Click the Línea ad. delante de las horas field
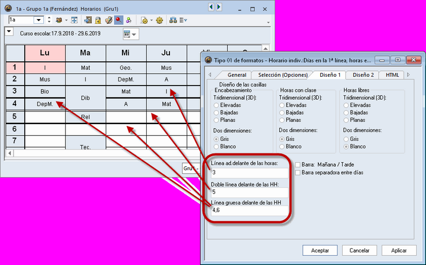 pyautogui.click(x=249, y=173)
